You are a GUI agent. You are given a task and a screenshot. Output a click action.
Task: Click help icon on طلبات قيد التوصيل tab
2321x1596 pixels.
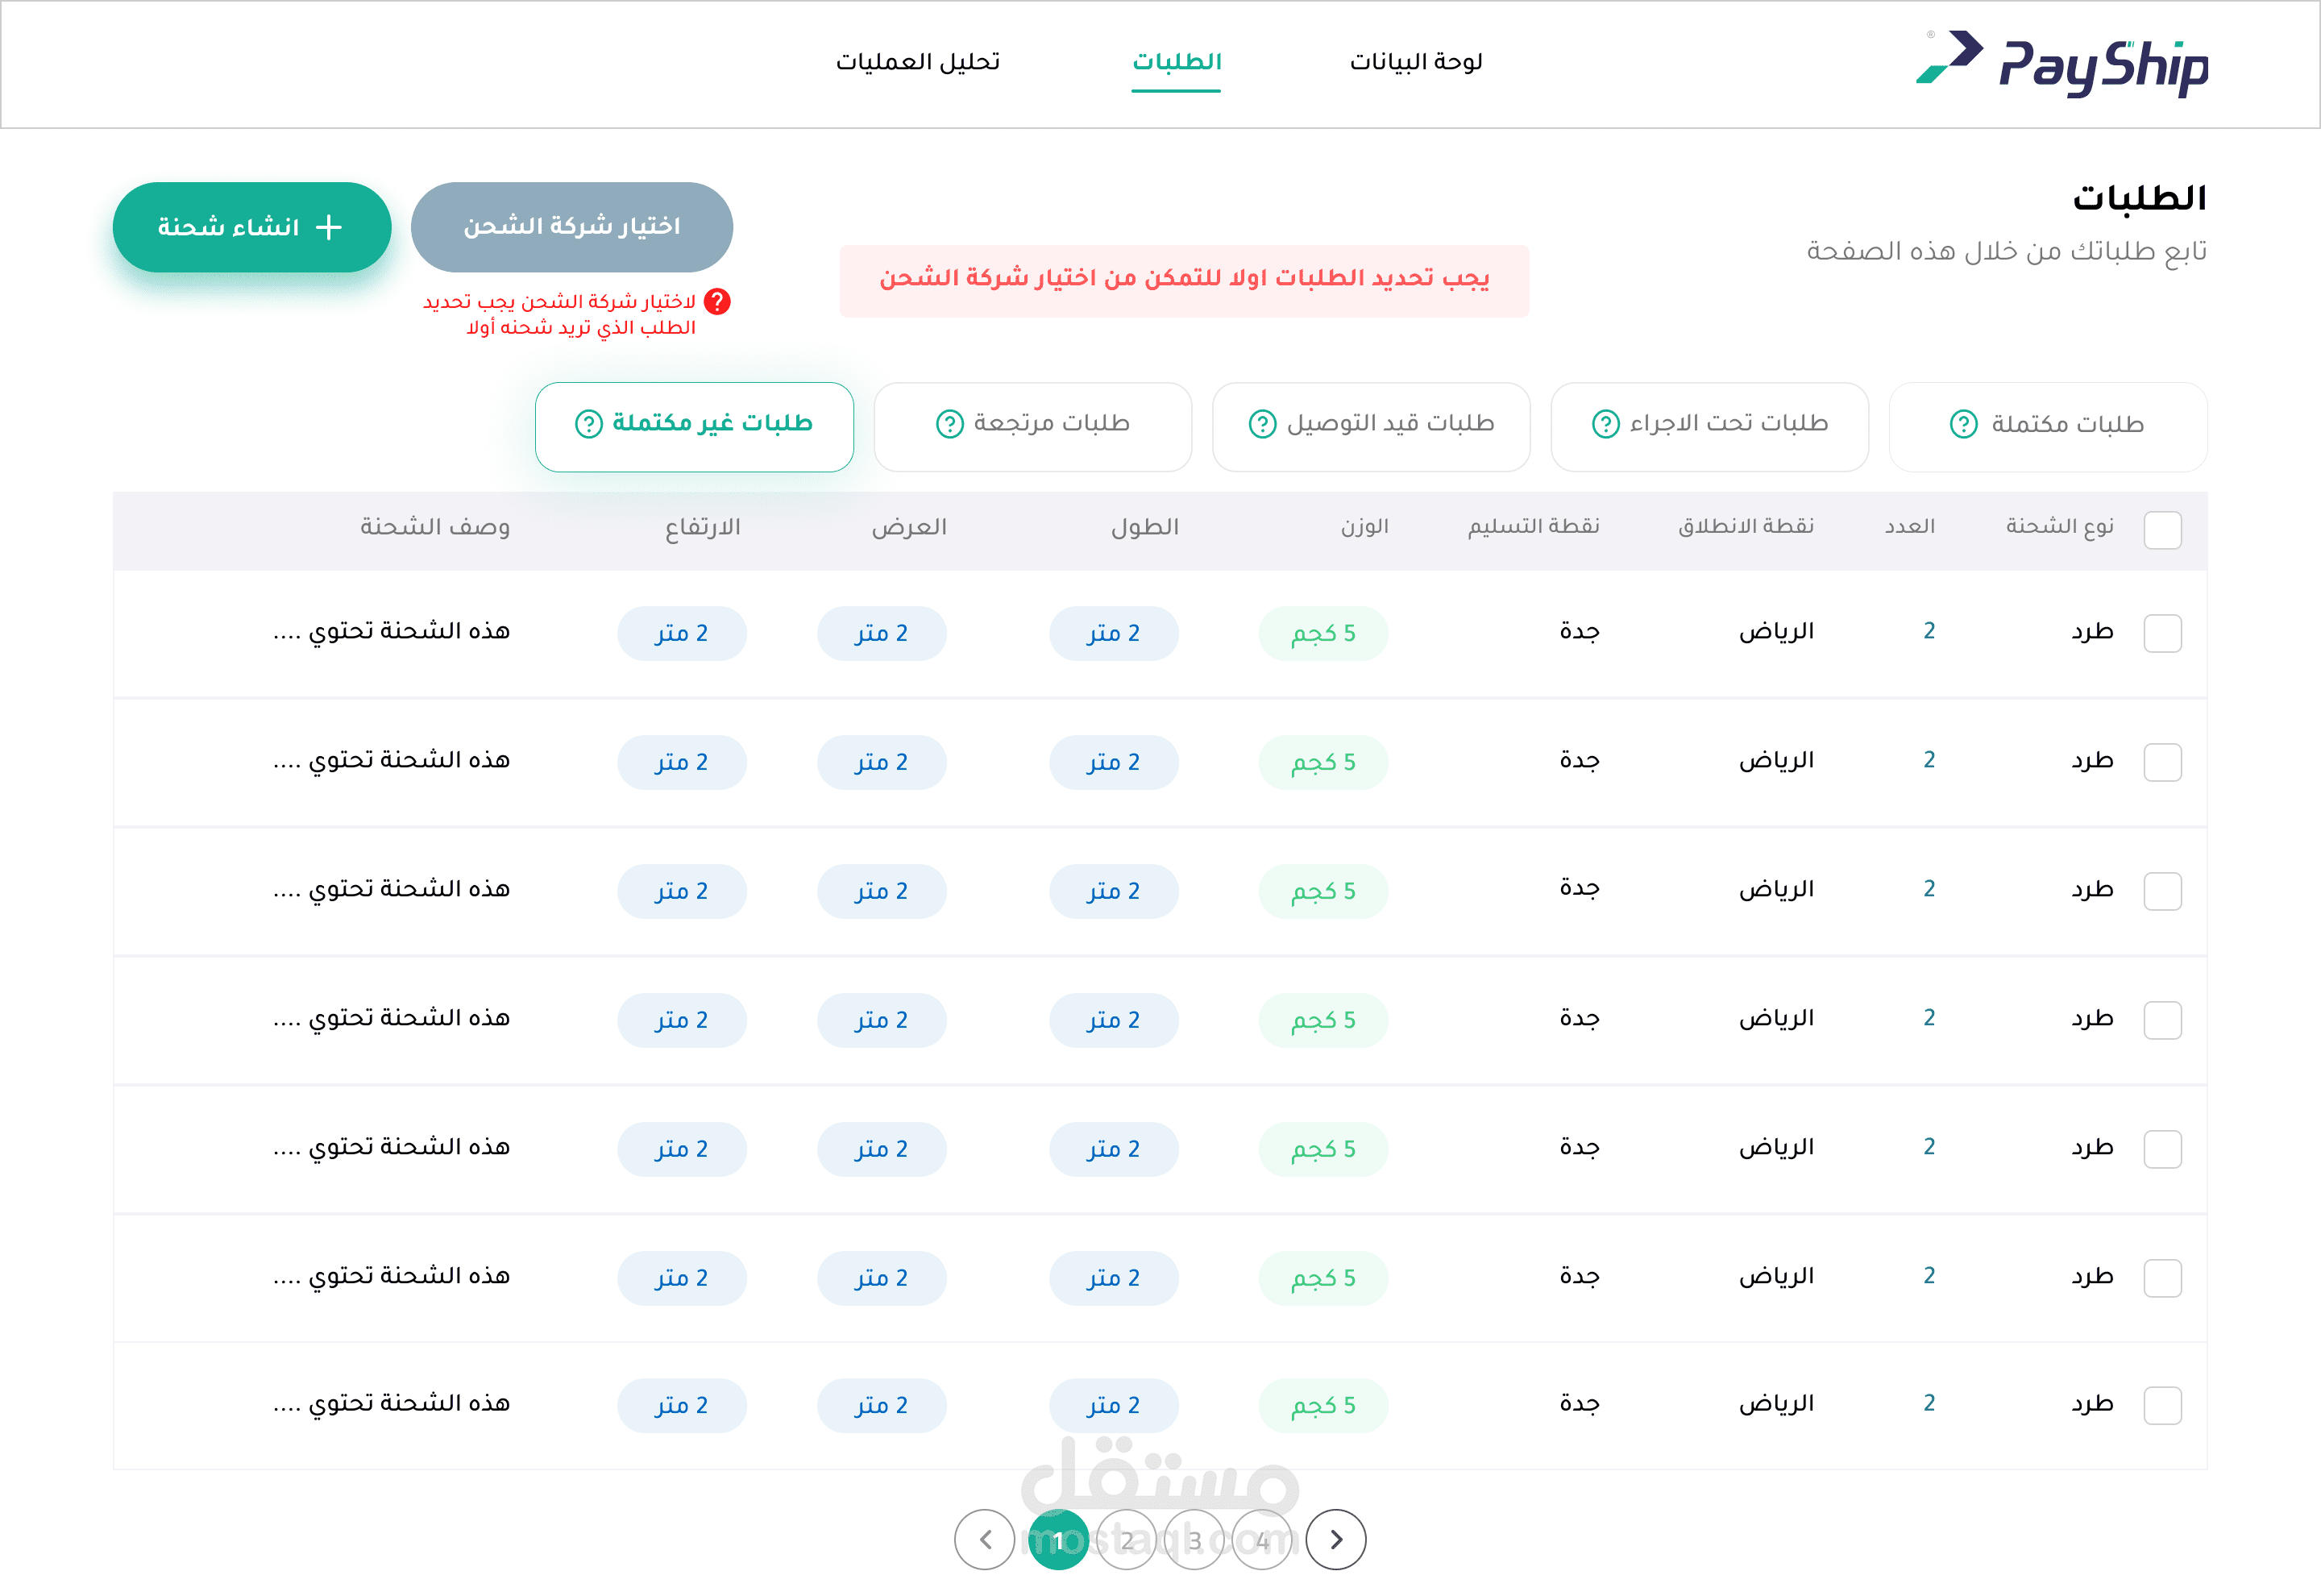pos(1263,424)
